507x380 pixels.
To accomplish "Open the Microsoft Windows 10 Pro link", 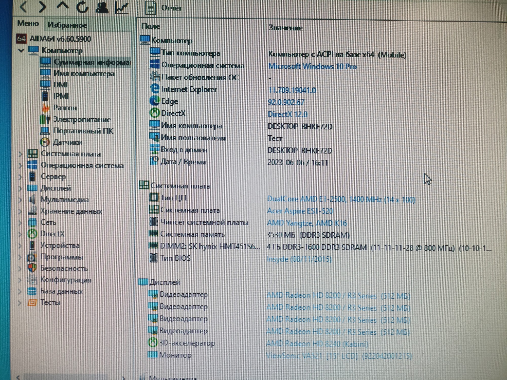I will point(312,66).
